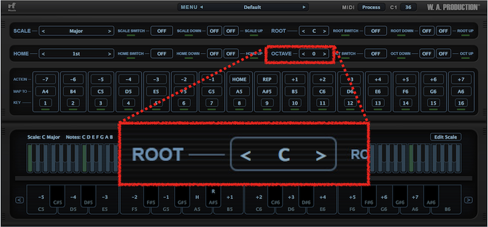The height and width of the screenshot is (227, 488).
Task: Click the ACTION -6 box
Action: (73, 79)
